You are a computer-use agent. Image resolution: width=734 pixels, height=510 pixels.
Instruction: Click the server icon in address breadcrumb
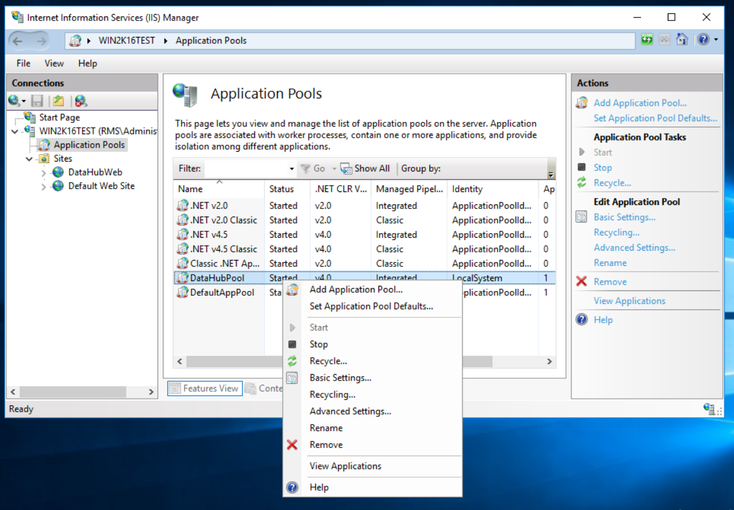(x=75, y=40)
